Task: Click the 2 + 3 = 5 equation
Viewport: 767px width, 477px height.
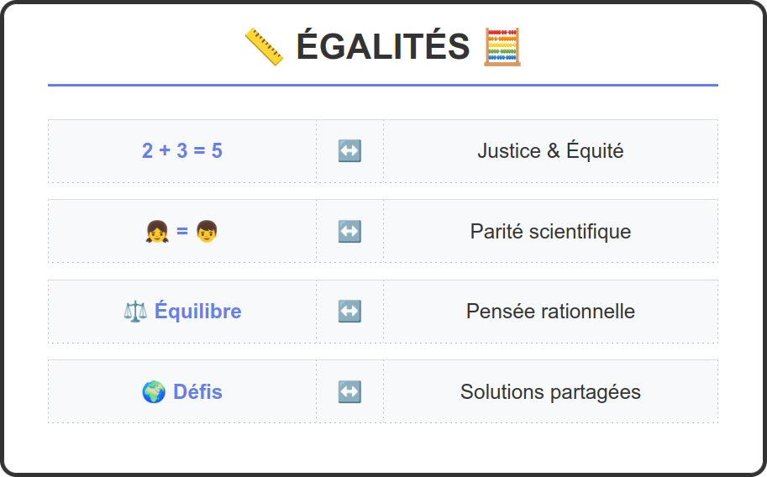Action: 182,151
